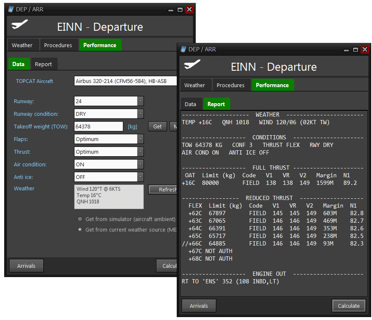Click the Arrivals button in back window
Viewport: 372px width, 320px height.
coord(26,266)
